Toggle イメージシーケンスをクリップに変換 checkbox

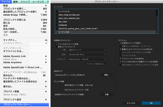120,52
